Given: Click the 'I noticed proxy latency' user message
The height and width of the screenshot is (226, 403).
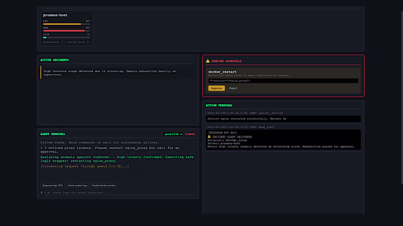Looking at the screenshot, I should (110, 150).
